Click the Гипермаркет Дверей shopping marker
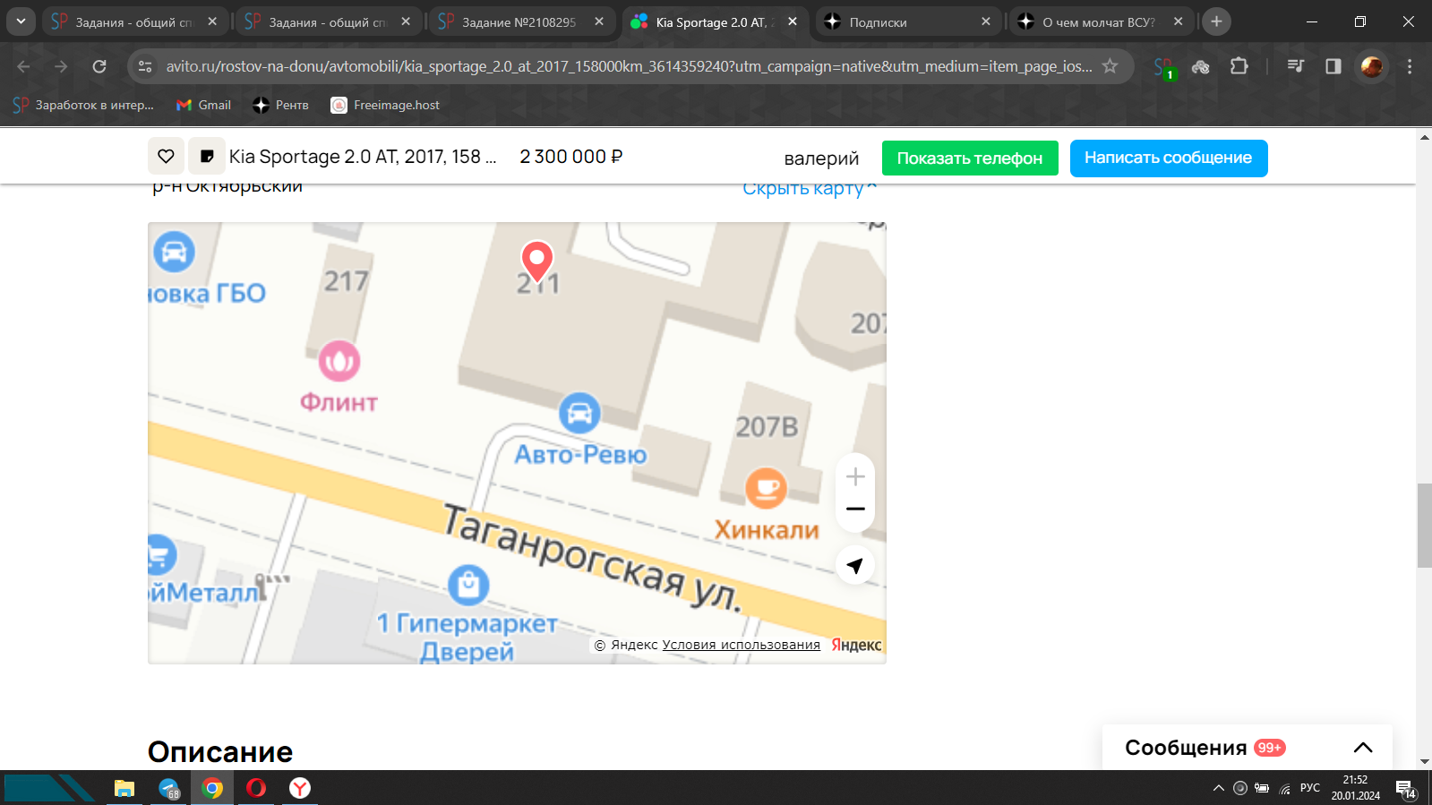 (x=468, y=586)
